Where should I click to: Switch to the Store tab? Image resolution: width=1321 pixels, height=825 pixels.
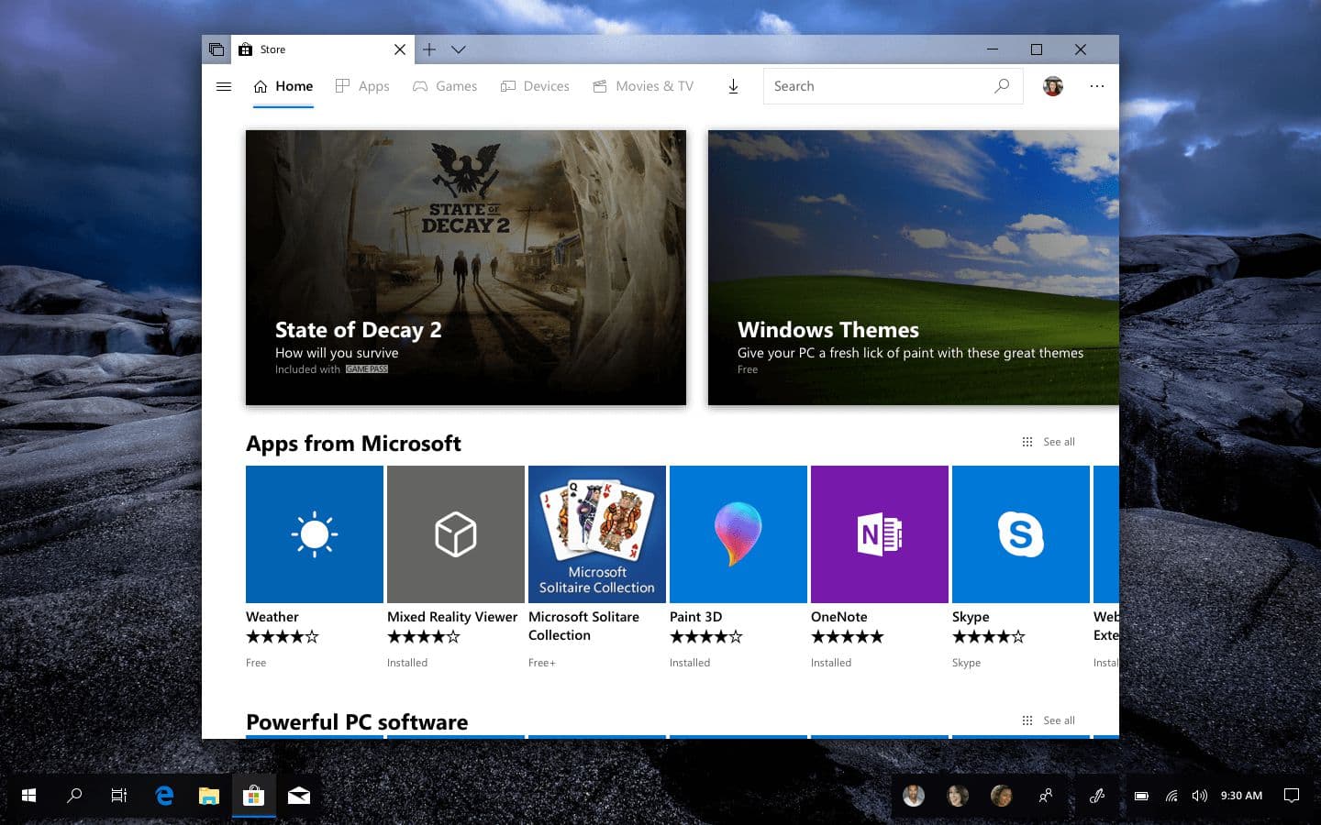(x=303, y=49)
